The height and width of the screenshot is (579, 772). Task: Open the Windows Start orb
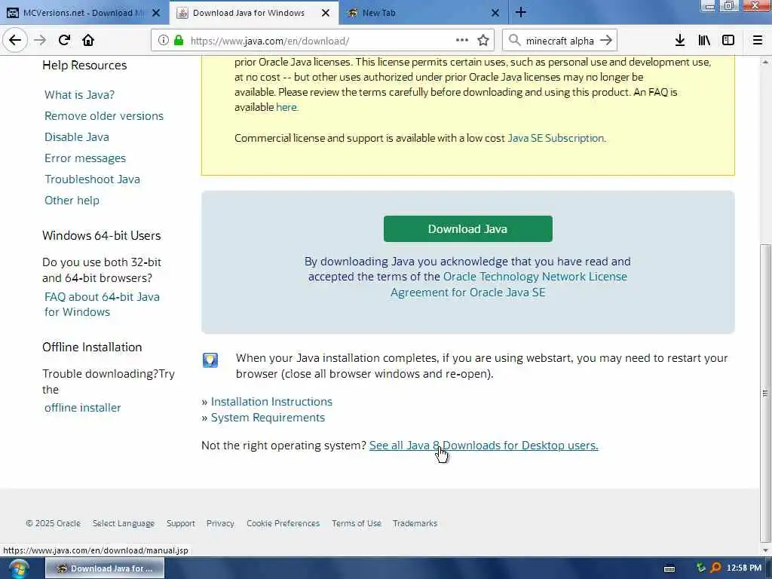[18, 568]
